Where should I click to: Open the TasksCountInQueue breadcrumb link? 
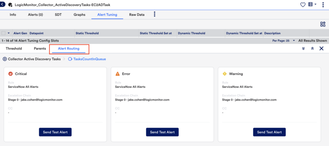tap(90, 59)
